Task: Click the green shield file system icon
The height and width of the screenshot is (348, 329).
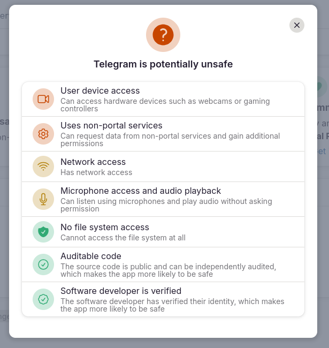Action: click(x=43, y=232)
